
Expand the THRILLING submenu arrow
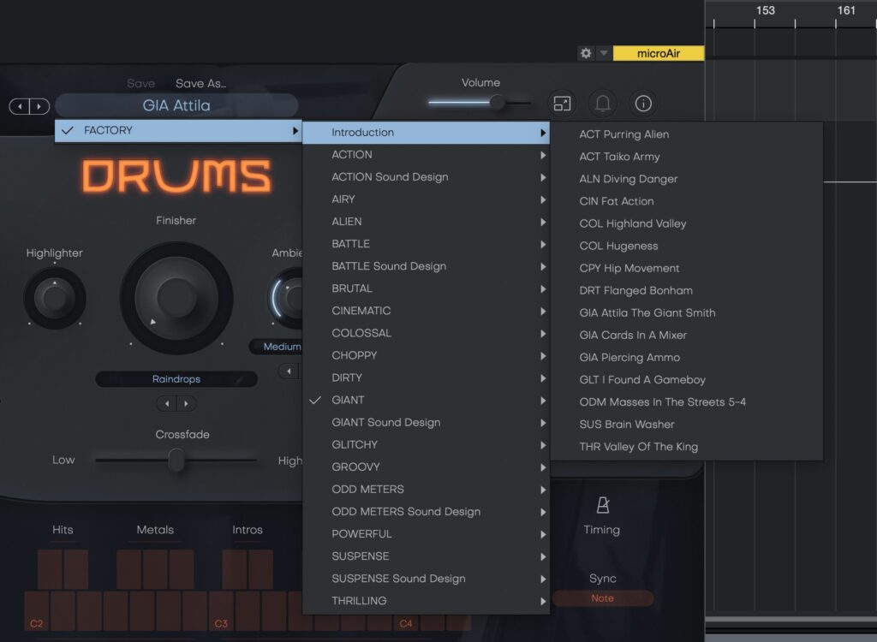click(x=543, y=601)
